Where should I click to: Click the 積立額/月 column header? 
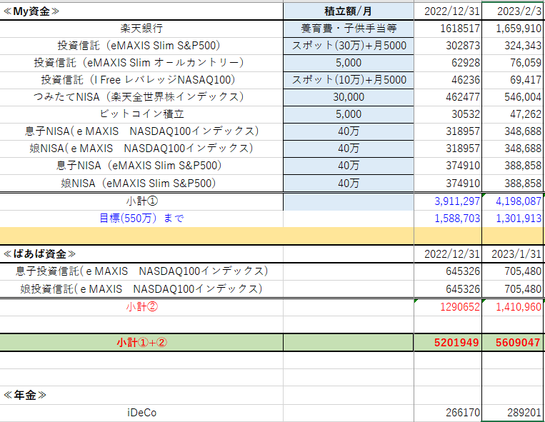349,11
